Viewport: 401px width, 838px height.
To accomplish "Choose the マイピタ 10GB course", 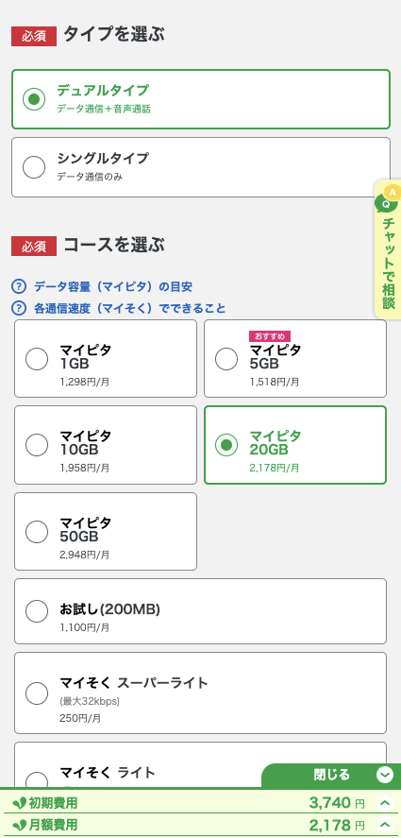I will tap(106, 445).
